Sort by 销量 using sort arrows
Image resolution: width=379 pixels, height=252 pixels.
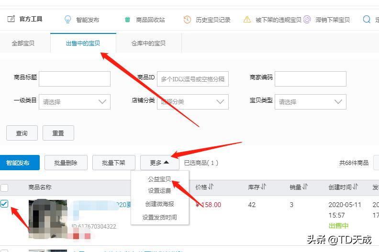click(305, 187)
